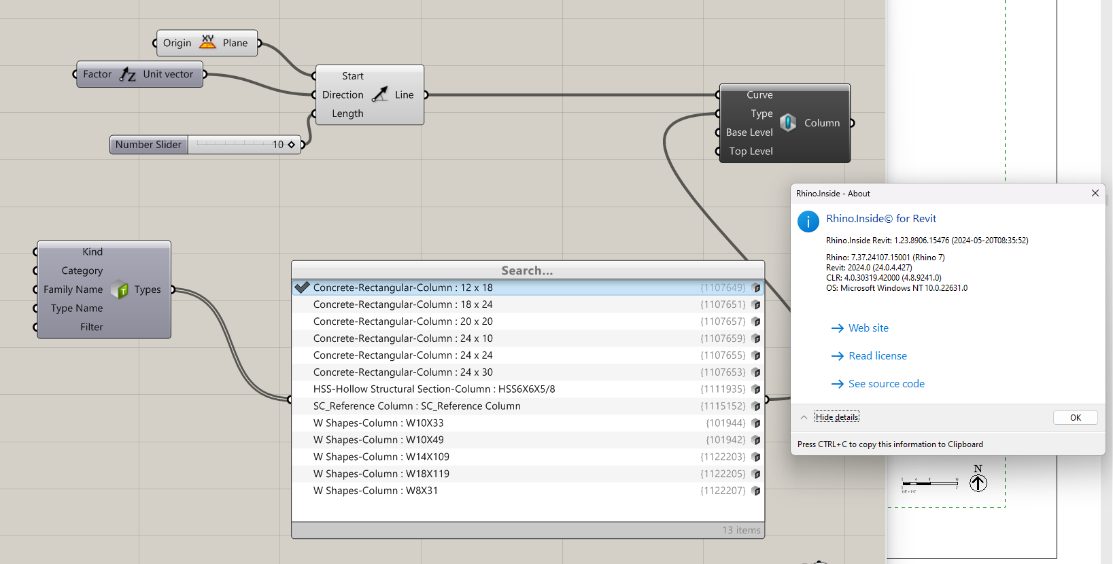Click the diamond grip on the Number Slider

click(x=292, y=145)
